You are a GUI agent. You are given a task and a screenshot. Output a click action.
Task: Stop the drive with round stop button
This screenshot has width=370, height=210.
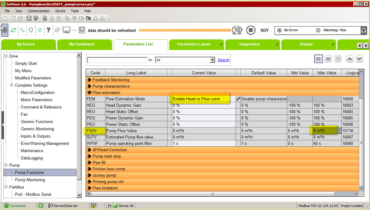[x=251, y=30]
